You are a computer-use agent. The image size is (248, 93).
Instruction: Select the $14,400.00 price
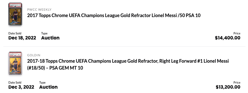point(228,38)
